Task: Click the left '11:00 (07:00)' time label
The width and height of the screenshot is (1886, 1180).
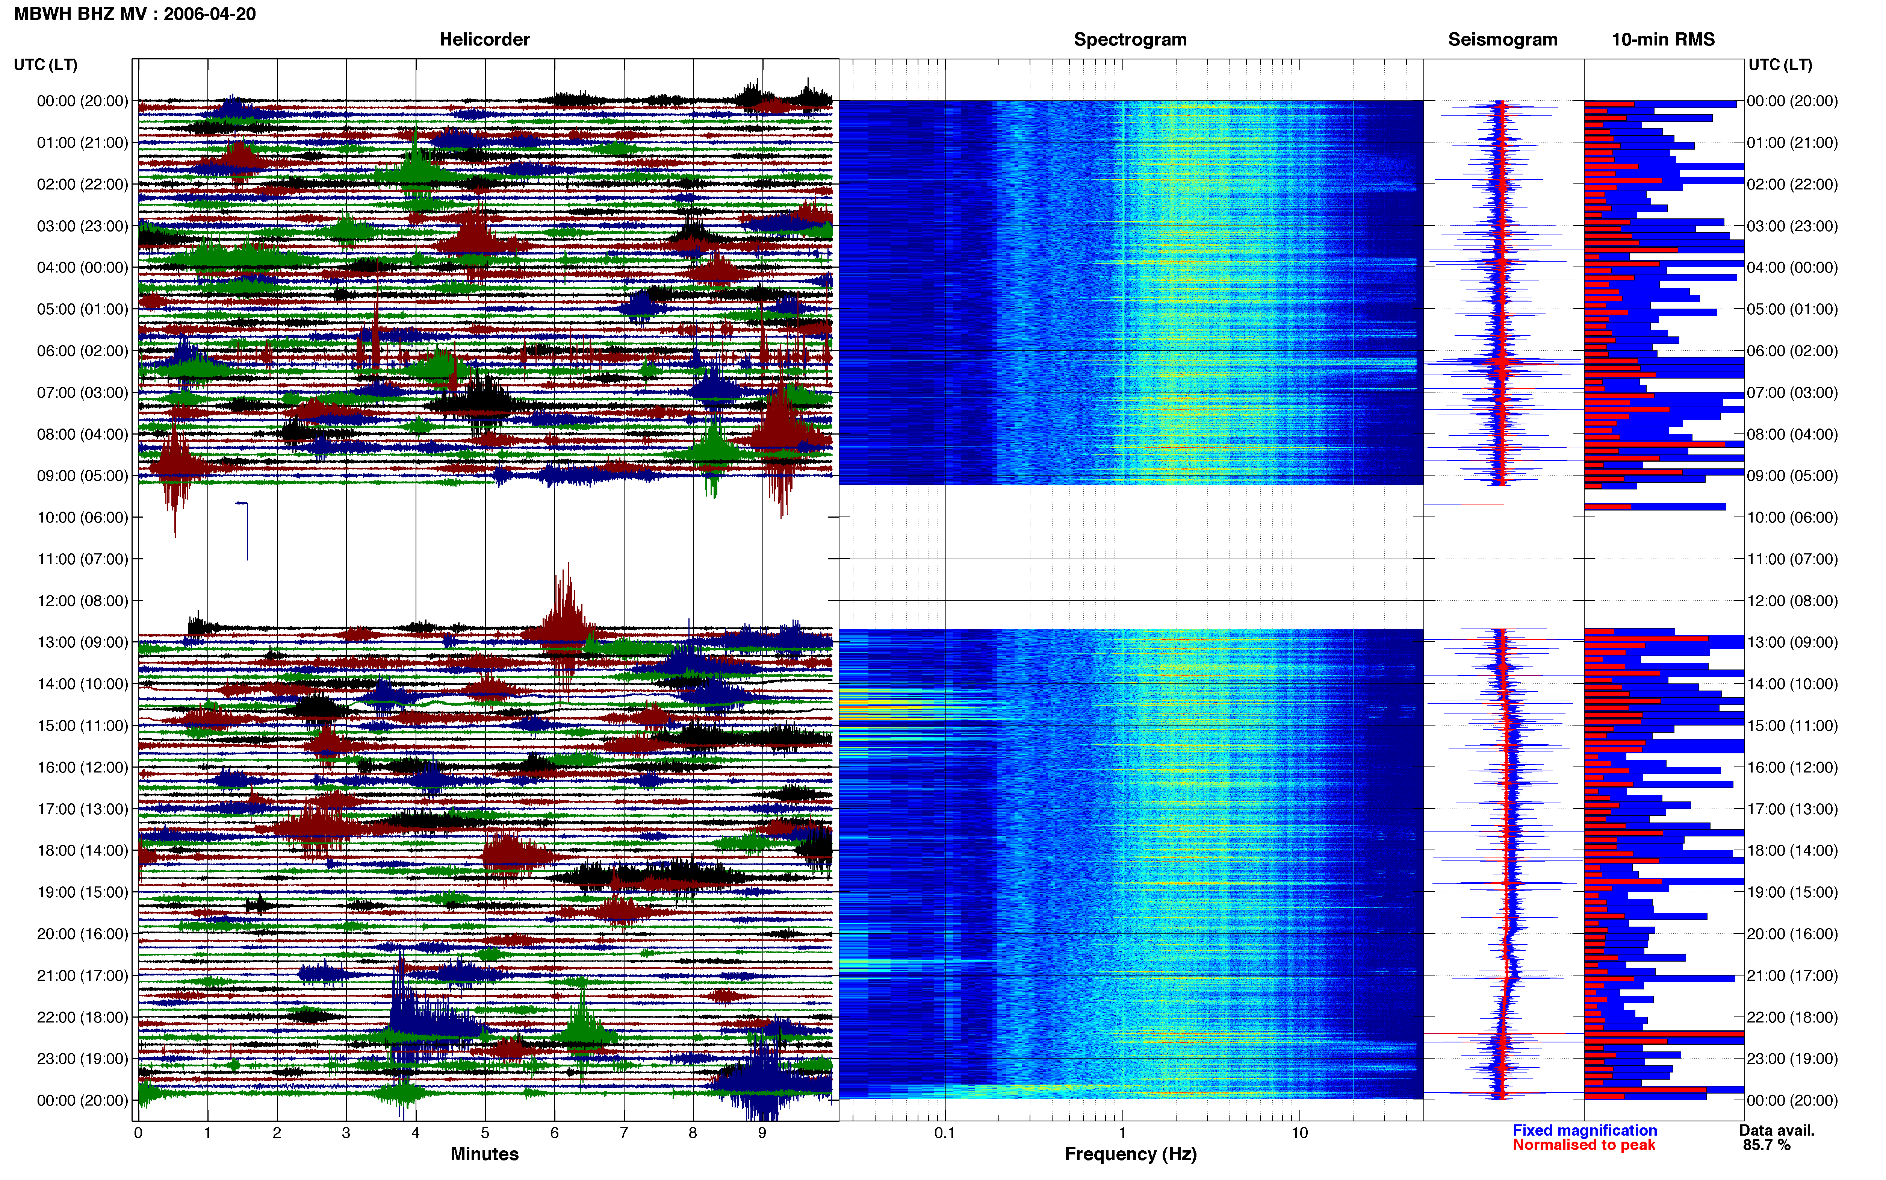Action: [x=83, y=559]
